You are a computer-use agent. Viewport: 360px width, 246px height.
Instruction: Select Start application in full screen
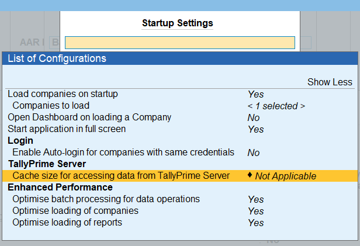(66, 129)
